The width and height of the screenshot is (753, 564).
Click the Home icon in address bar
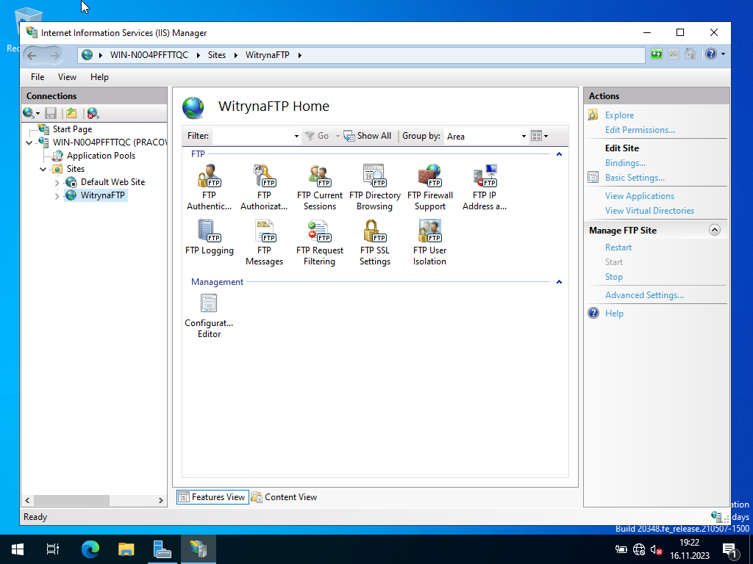(x=690, y=54)
